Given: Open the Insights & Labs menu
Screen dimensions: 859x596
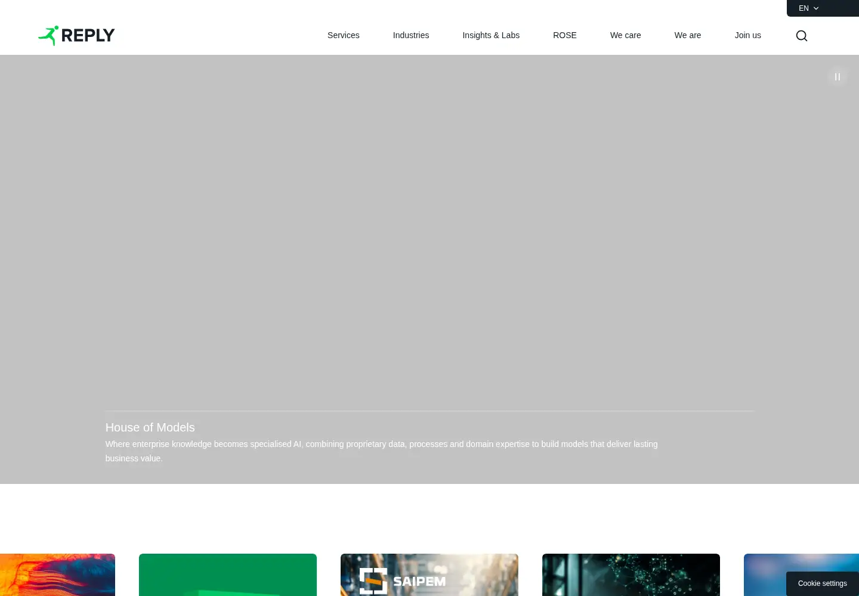Looking at the screenshot, I should [x=491, y=35].
